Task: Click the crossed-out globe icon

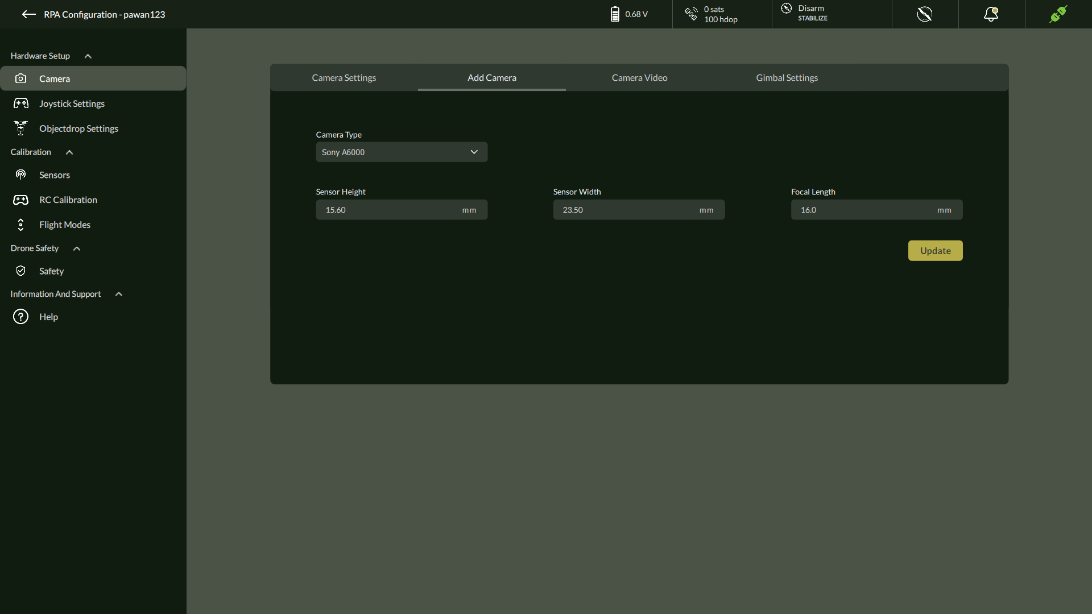Action: pyautogui.click(x=925, y=14)
